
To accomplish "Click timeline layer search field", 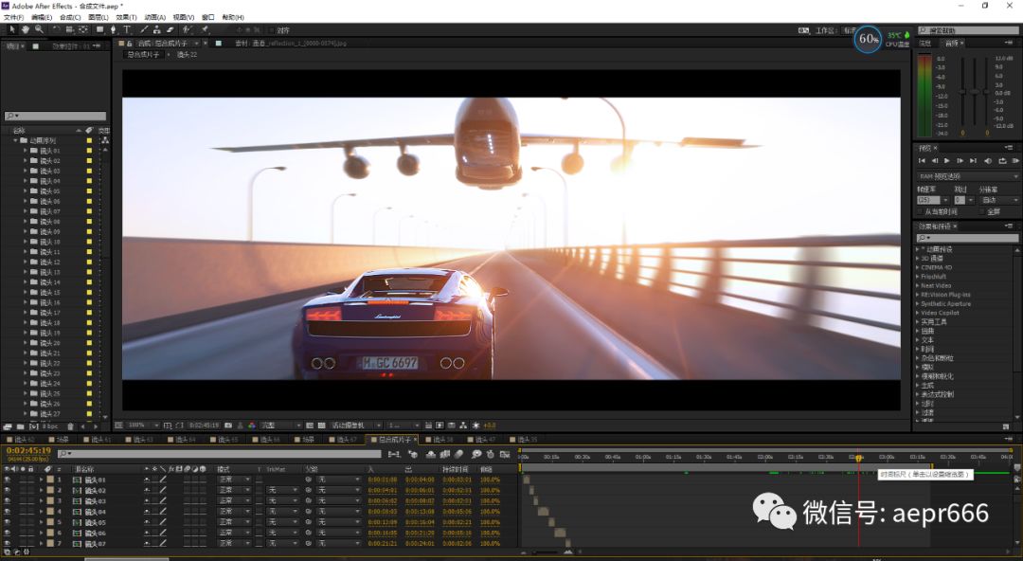I will [x=219, y=454].
